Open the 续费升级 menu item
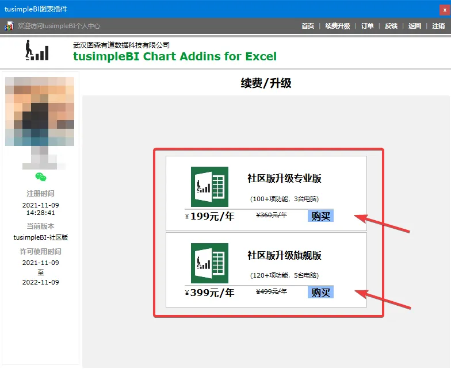Image resolution: width=451 pixels, height=369 pixels. click(338, 26)
